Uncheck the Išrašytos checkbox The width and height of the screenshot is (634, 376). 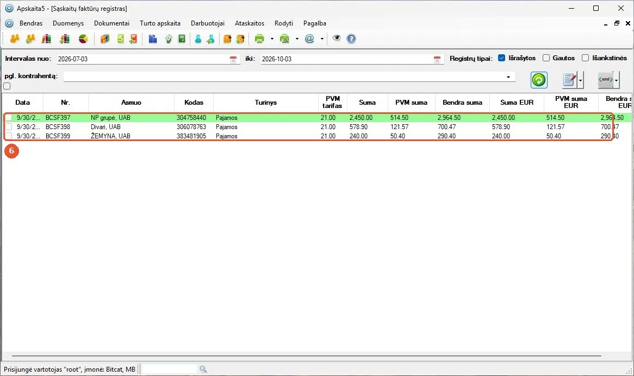point(502,58)
